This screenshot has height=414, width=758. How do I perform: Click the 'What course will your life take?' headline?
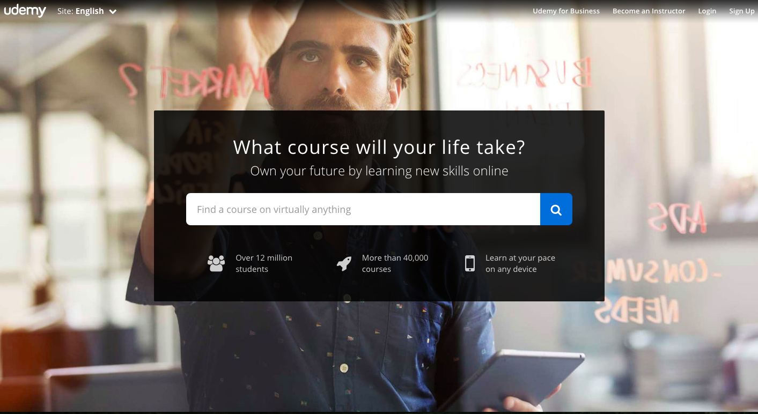pyautogui.click(x=379, y=147)
